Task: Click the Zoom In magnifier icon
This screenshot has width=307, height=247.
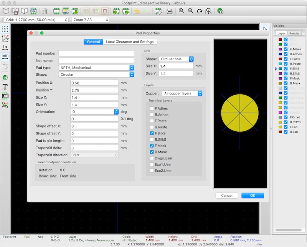Action: point(181,12)
